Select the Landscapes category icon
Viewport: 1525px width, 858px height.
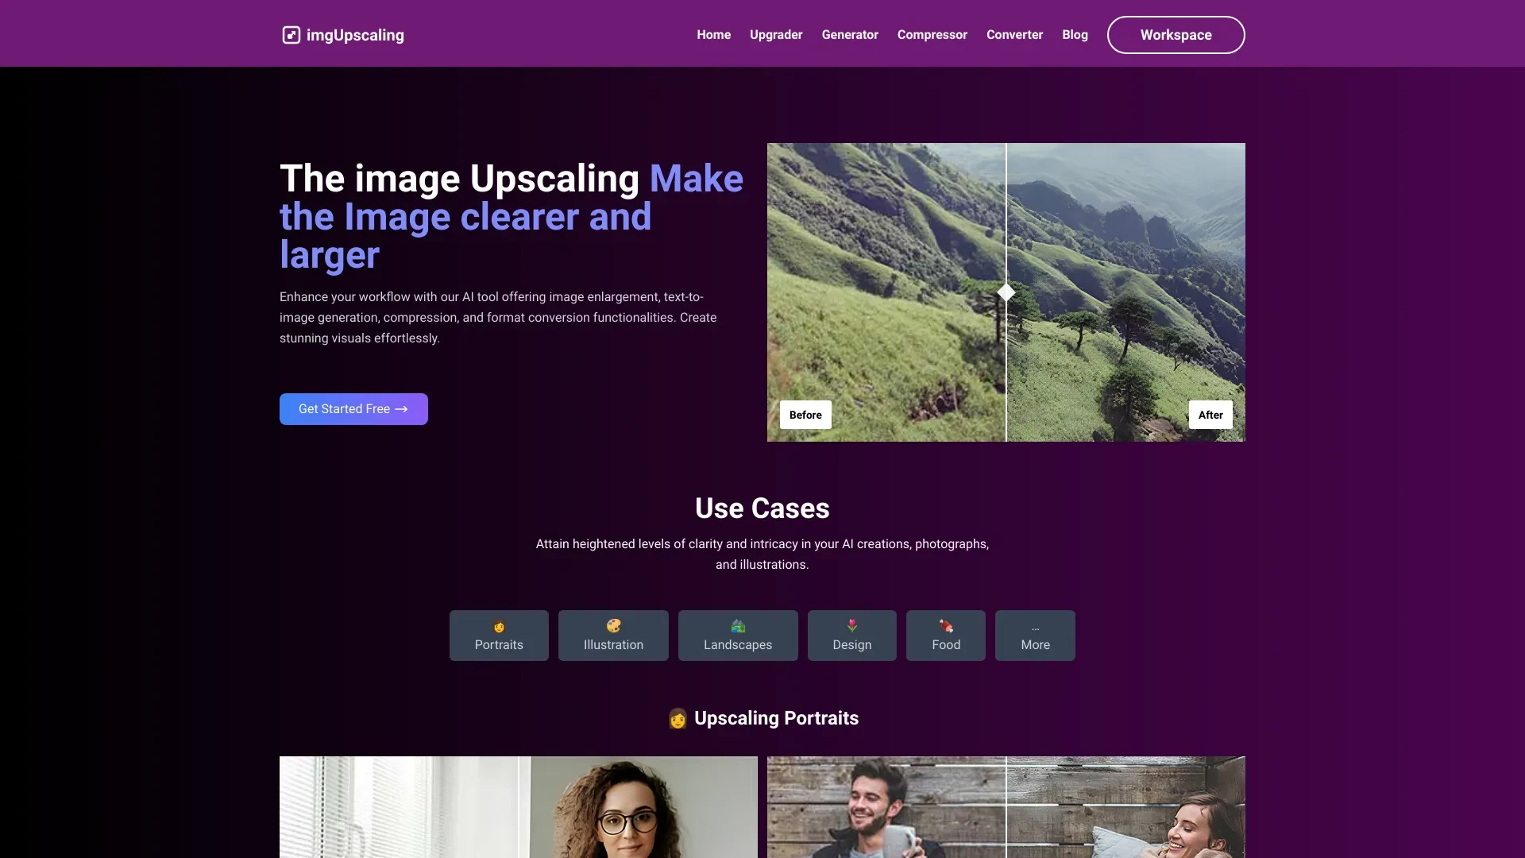[737, 627]
